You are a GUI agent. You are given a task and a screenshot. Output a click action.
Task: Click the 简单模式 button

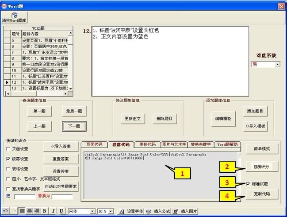pyautogui.click(x=262, y=149)
